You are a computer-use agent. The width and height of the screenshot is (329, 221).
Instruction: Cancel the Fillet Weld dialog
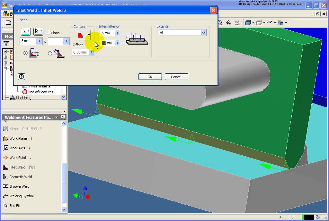click(176, 77)
